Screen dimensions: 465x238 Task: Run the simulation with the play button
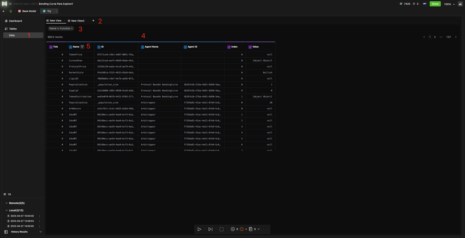click(x=199, y=229)
